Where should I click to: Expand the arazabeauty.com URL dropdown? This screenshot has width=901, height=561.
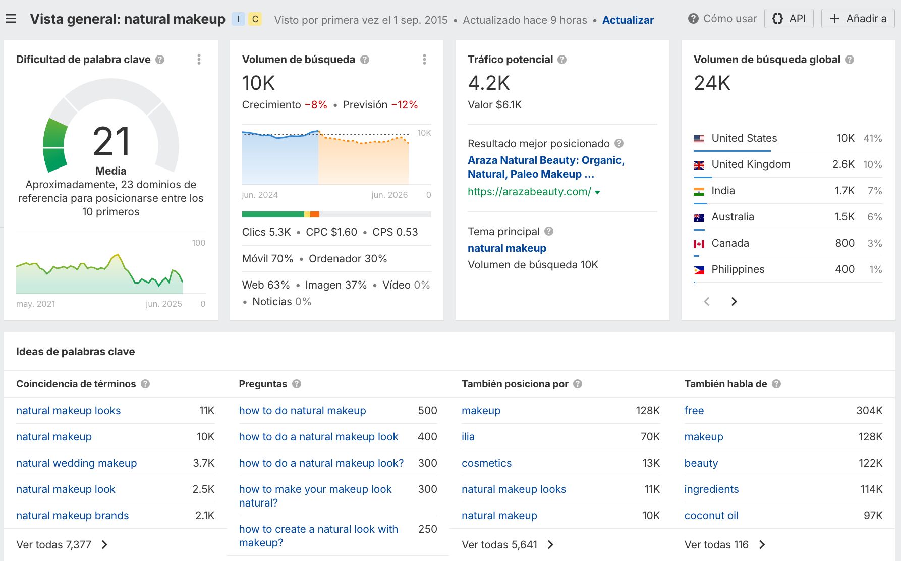(598, 192)
